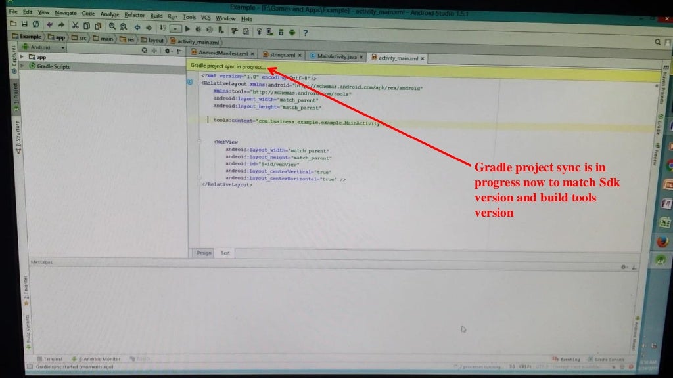The width and height of the screenshot is (673, 378).
Task: Open the Structure side panel tab
Action: (18, 137)
